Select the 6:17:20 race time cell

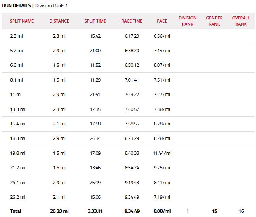tap(132, 36)
